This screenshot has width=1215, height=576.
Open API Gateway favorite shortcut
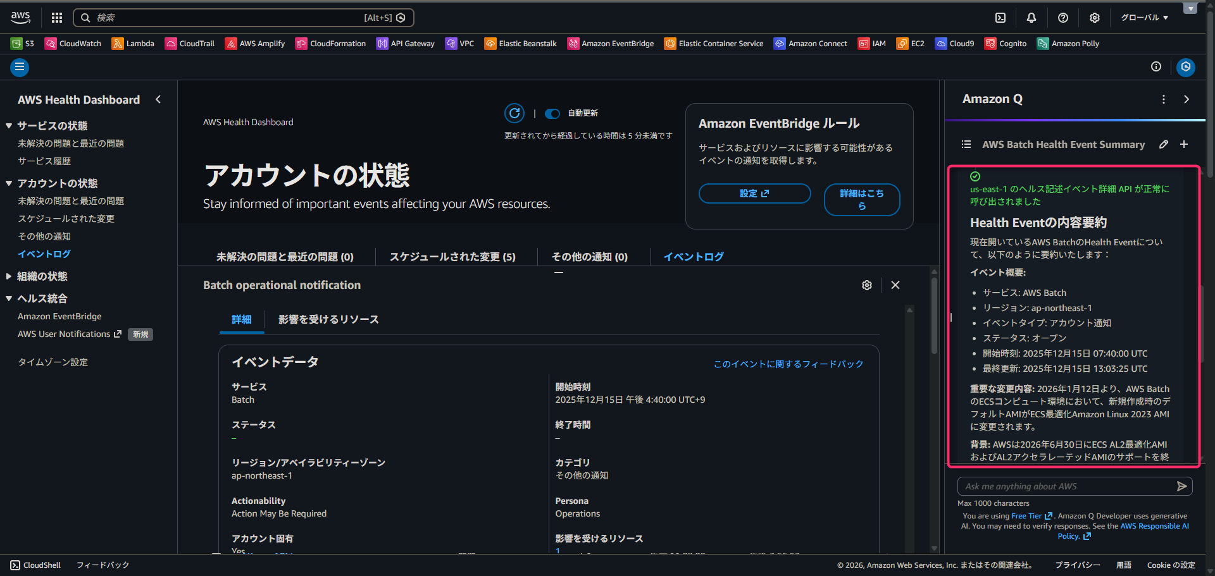[x=406, y=44]
